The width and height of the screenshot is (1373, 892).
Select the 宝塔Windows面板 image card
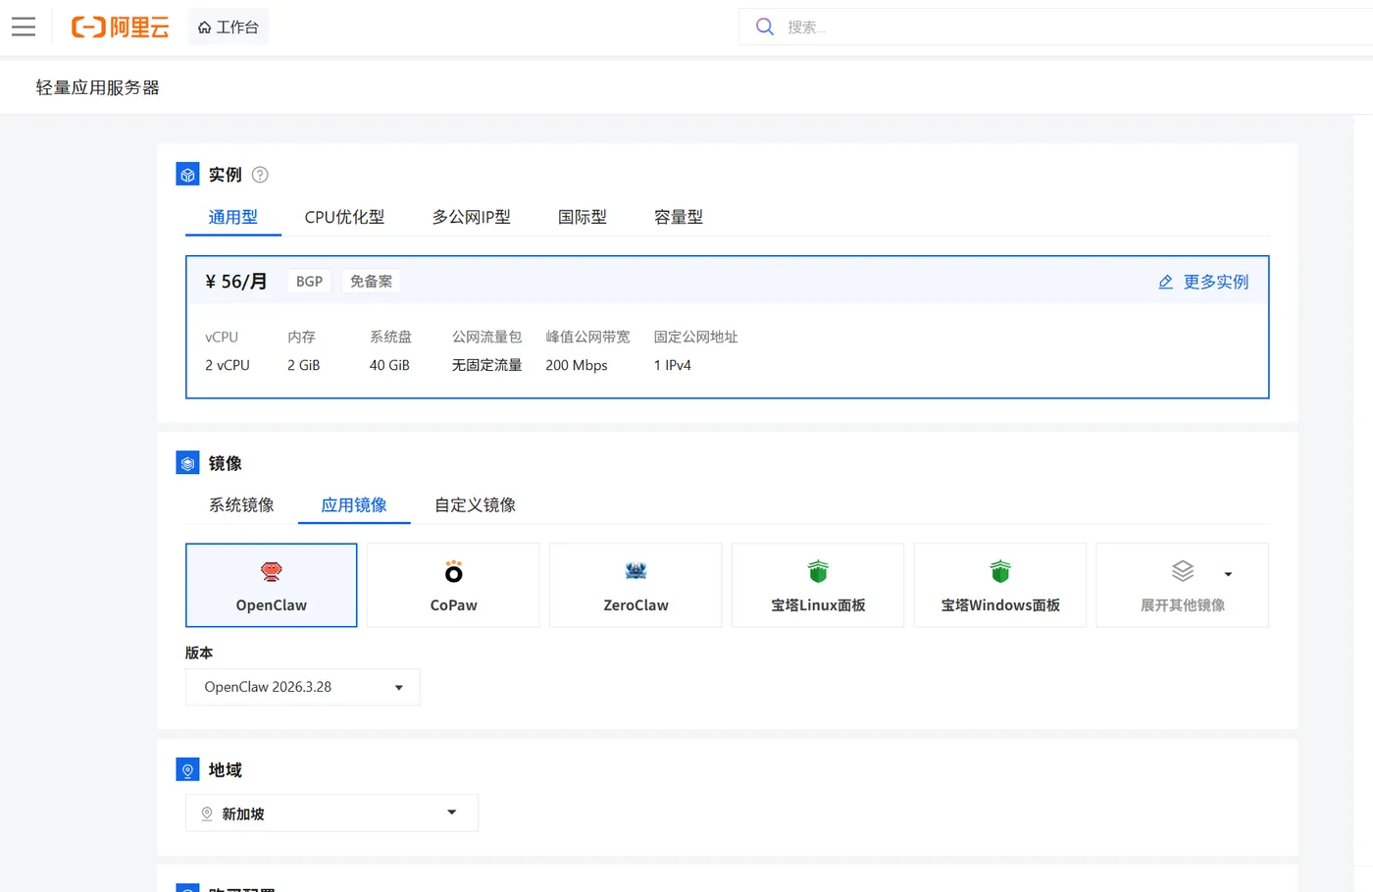(x=1000, y=585)
